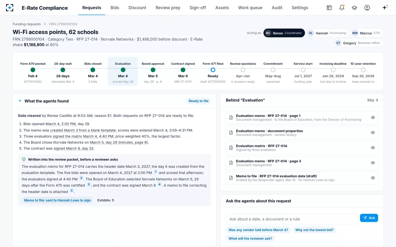Choose suggestion Why not the lowest bid?
The image size is (396, 247).
(314, 230)
